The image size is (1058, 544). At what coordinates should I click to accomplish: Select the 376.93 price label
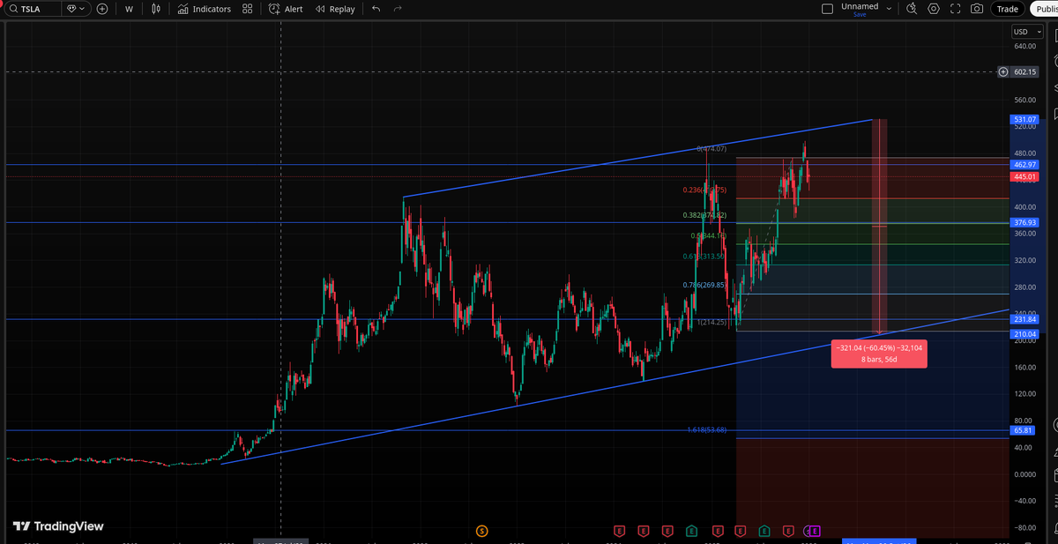point(1025,223)
